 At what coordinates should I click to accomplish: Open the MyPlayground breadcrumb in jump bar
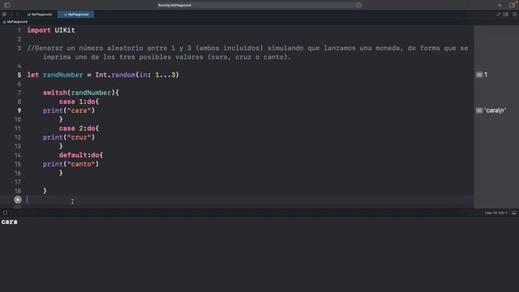click(x=15, y=22)
